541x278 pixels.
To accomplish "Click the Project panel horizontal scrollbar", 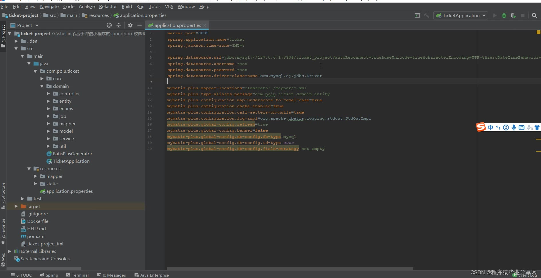I will pyautogui.click(x=44, y=269).
